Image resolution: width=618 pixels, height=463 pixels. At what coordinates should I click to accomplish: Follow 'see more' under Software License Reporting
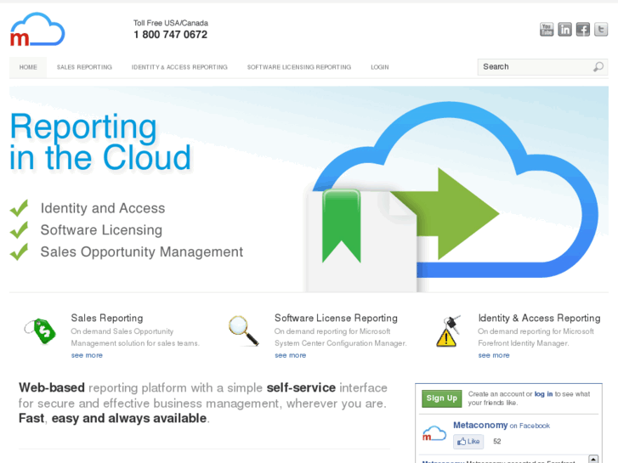click(x=291, y=355)
